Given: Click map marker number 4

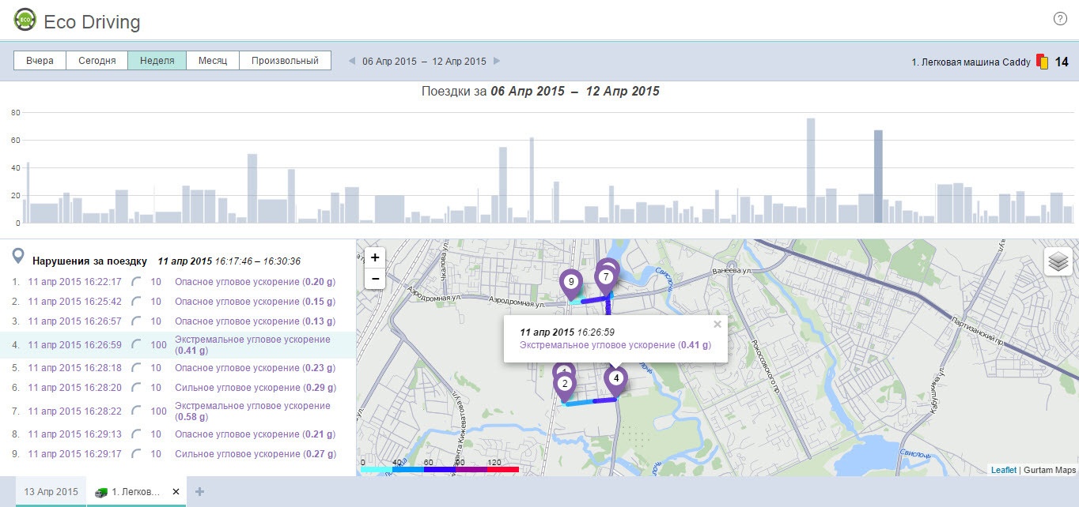Looking at the screenshot, I should pyautogui.click(x=616, y=380).
